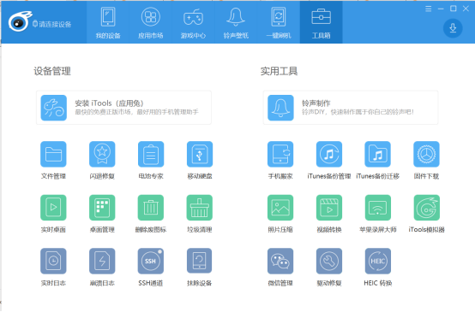The width and height of the screenshot is (475, 312).
Task: Open the 苹果录屏大师 screen recorder tool
Action: click(378, 208)
